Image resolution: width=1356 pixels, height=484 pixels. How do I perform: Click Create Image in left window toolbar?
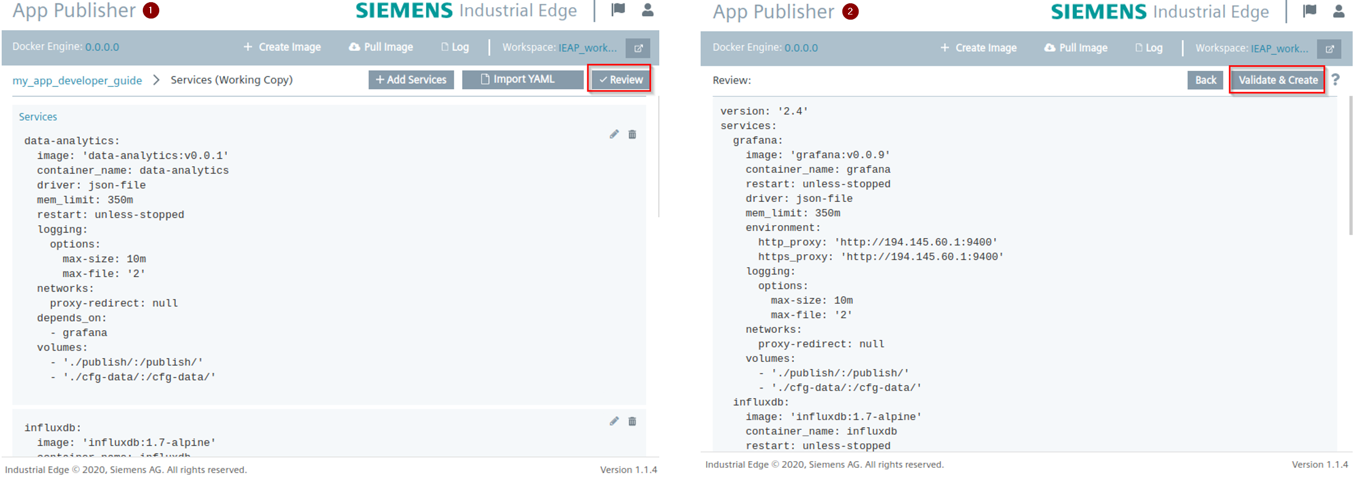[282, 47]
